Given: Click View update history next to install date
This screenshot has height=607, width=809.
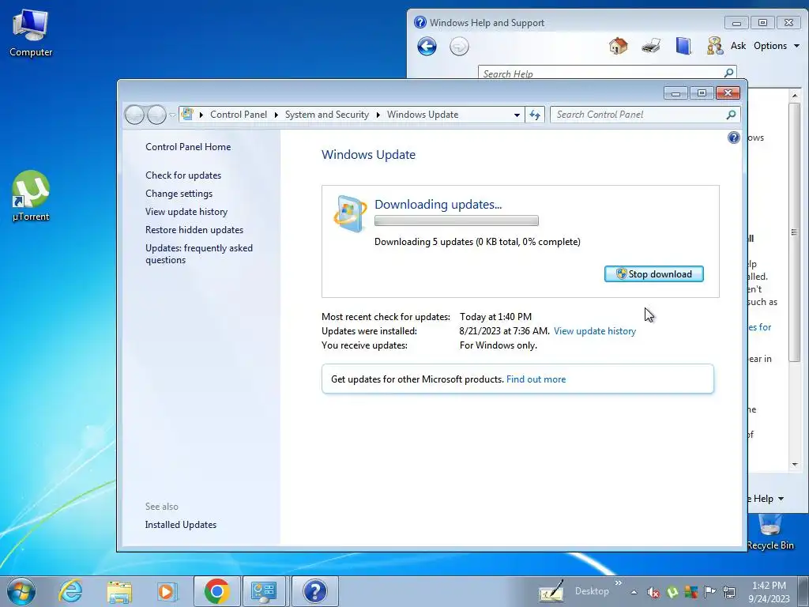Looking at the screenshot, I should 594,331.
